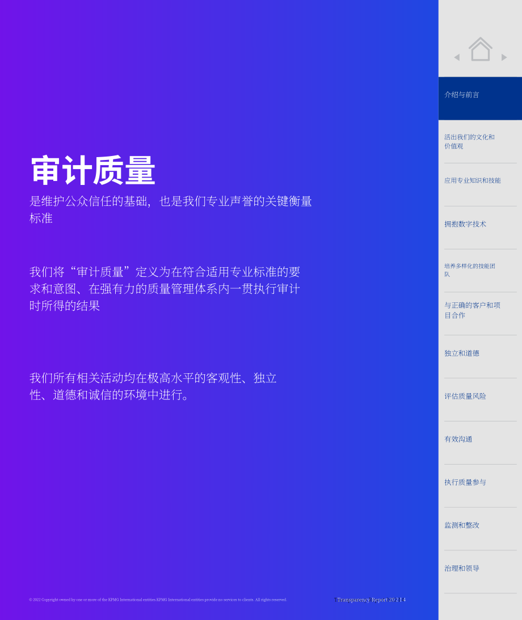This screenshot has width=522, height=620.
Task: Jump to 有效沟通 section
Action: point(458,439)
